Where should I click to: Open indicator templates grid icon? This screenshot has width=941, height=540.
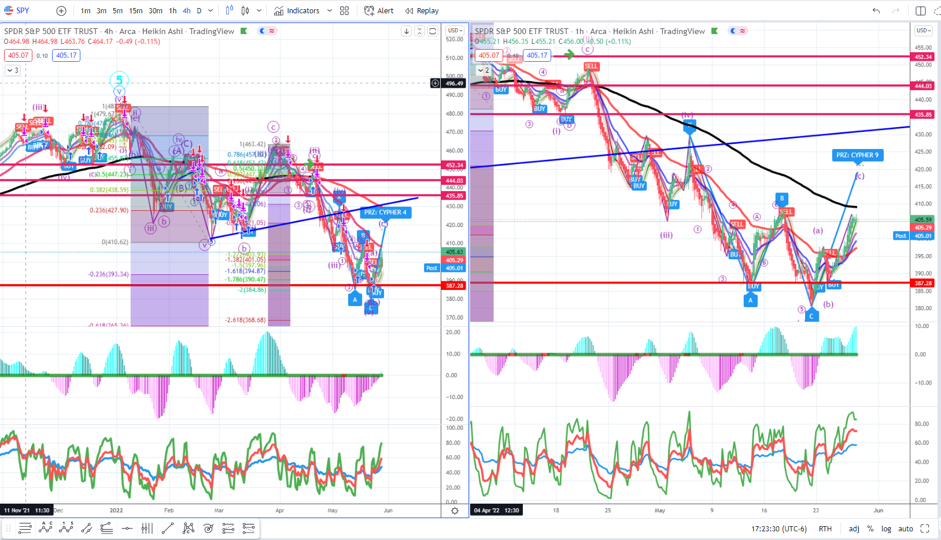pyautogui.click(x=345, y=10)
